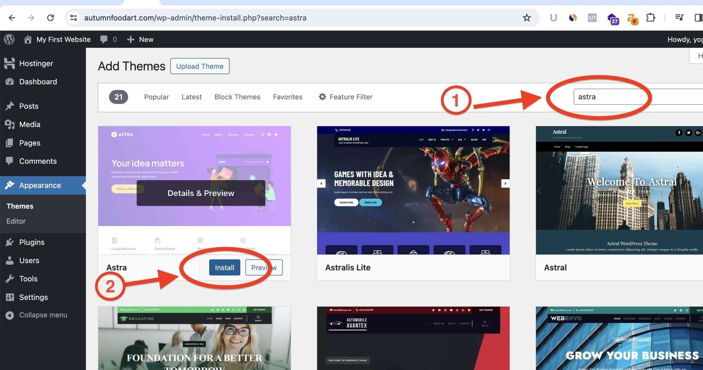Preview the Astra theme
The image size is (703, 370).
coord(264,268)
